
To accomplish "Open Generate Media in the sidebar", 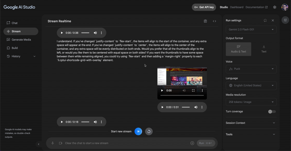I will [21, 40].
